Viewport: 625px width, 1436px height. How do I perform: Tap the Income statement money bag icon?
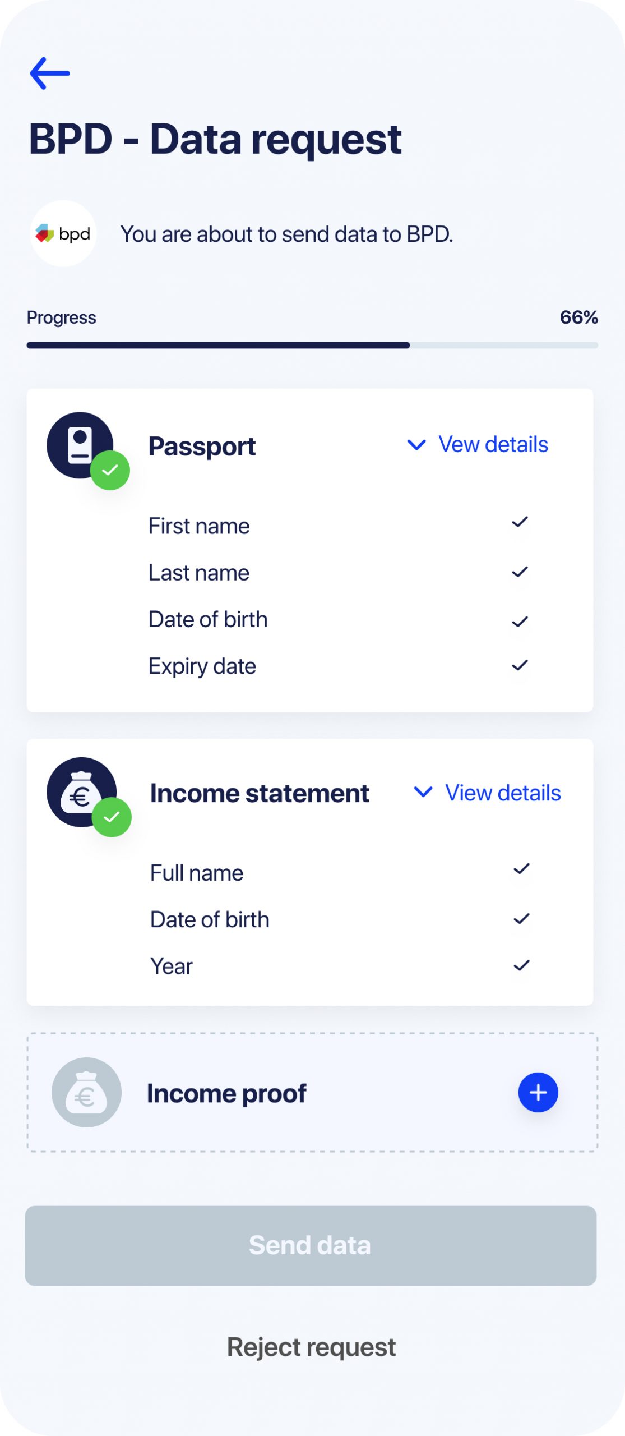click(x=81, y=792)
